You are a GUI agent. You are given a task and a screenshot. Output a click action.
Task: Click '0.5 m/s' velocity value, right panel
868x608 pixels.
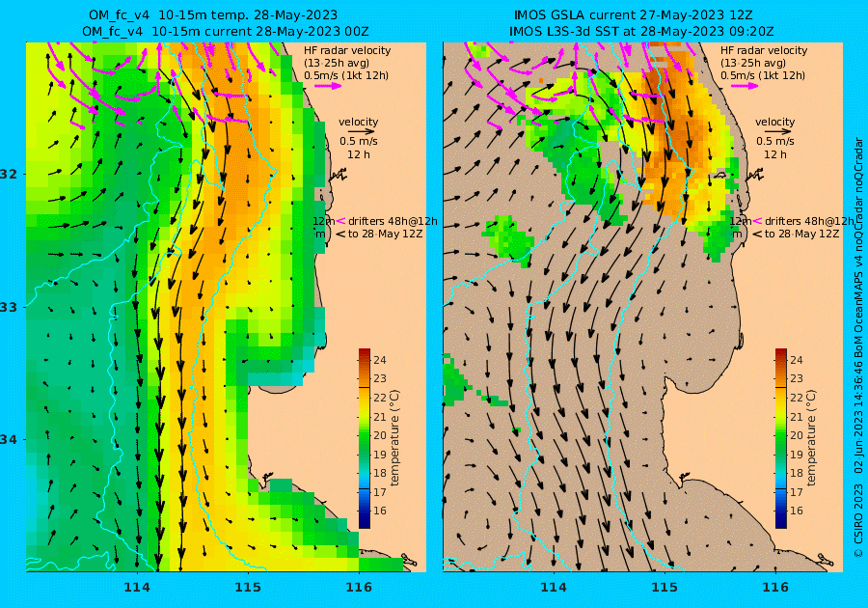point(775,141)
